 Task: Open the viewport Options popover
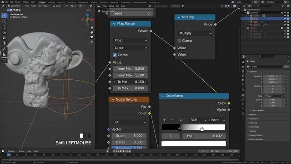click(90, 10)
